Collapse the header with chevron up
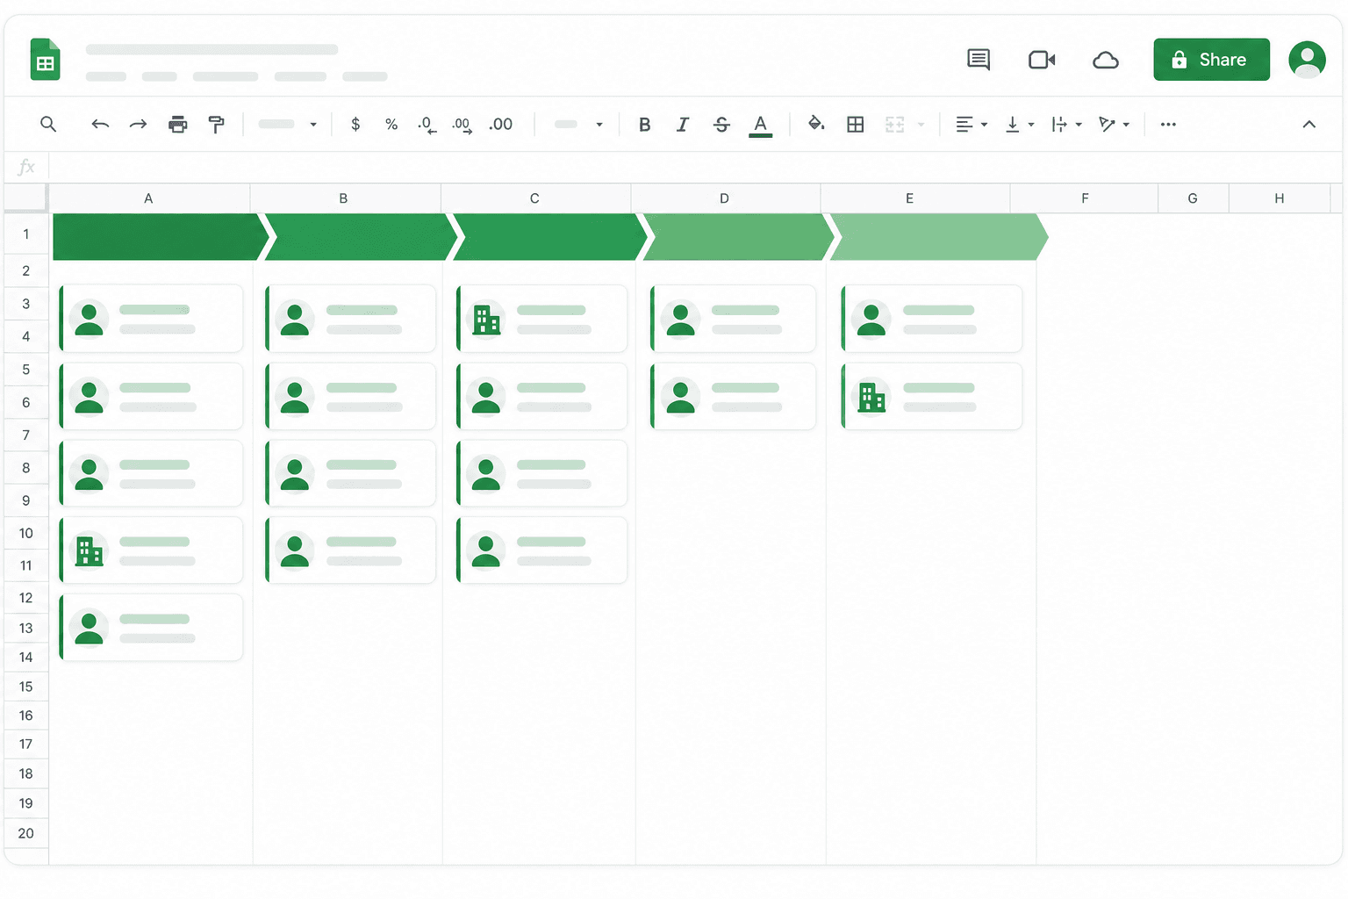This screenshot has width=1348, height=899. (x=1309, y=125)
